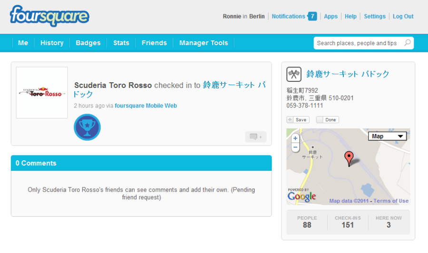Open the Stats tab
The width and height of the screenshot is (428, 253).
point(121,43)
